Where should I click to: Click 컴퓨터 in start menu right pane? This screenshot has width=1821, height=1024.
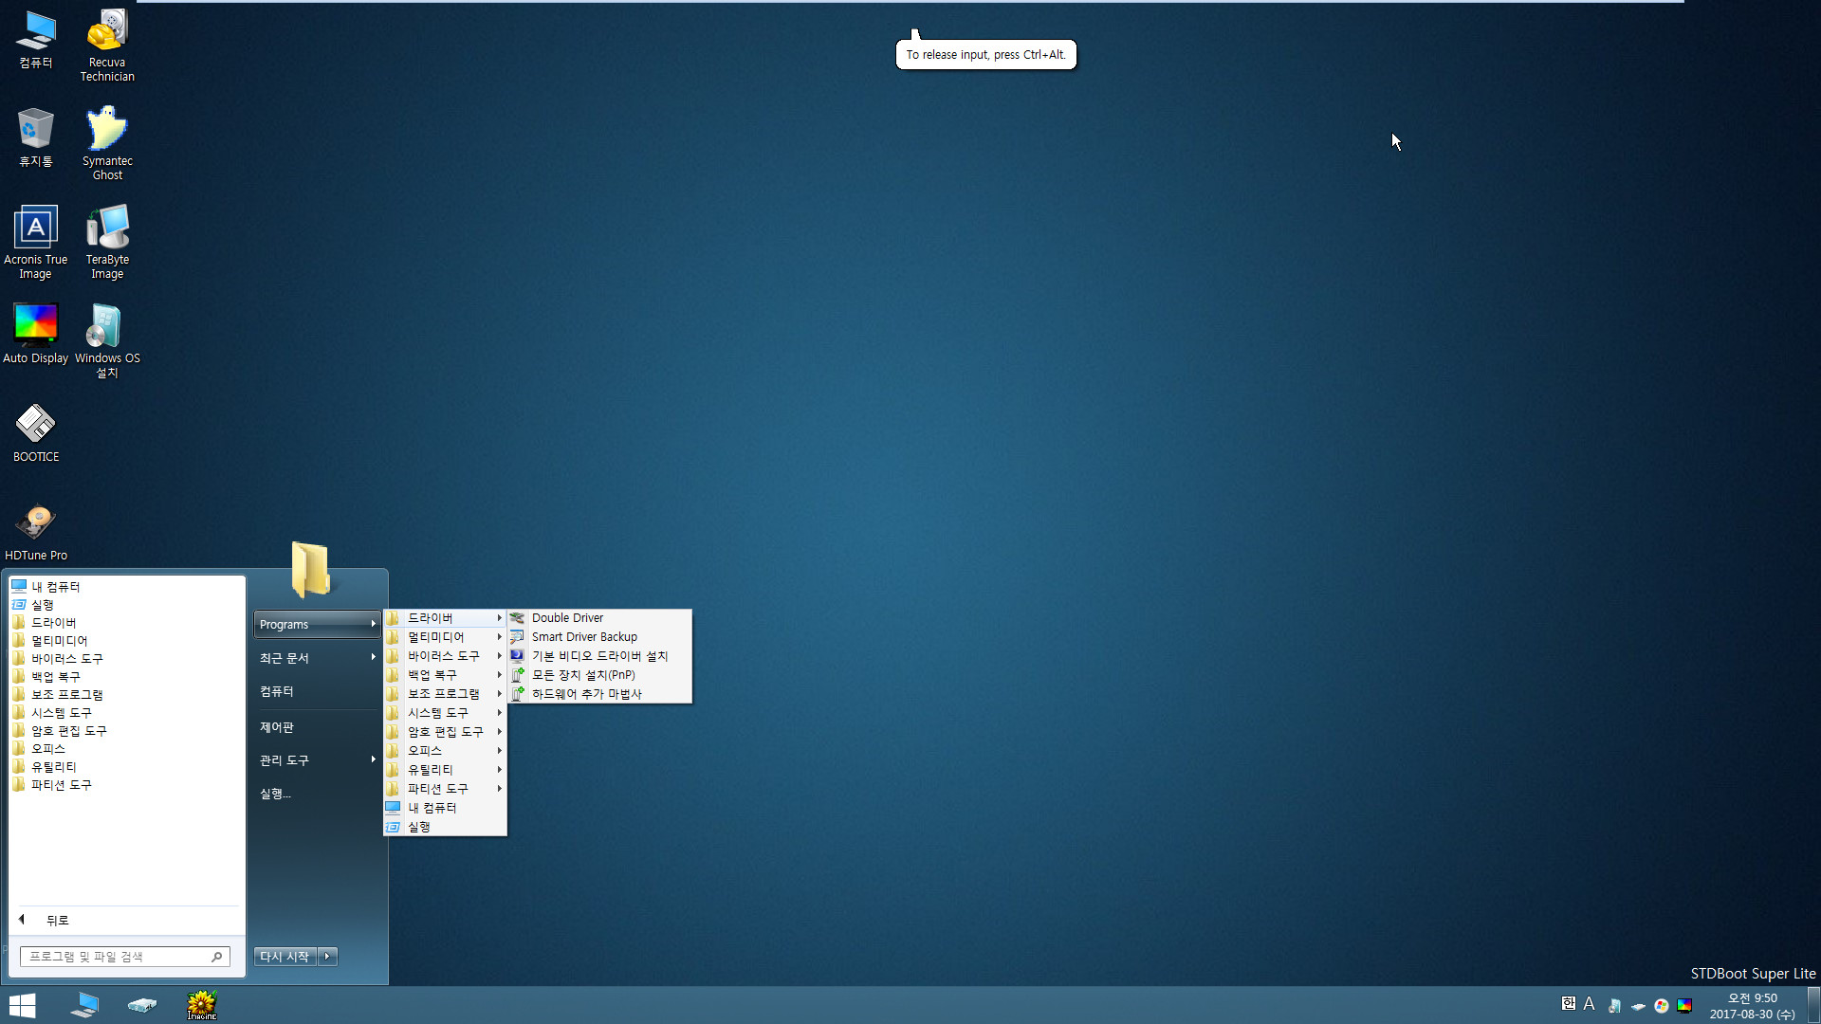[317, 692]
